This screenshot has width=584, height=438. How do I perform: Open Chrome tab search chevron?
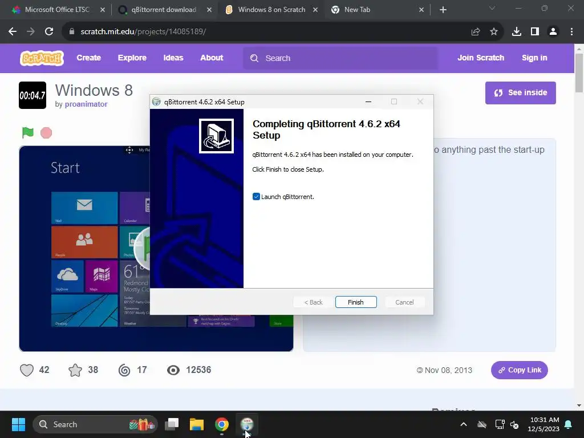pyautogui.click(x=492, y=8)
